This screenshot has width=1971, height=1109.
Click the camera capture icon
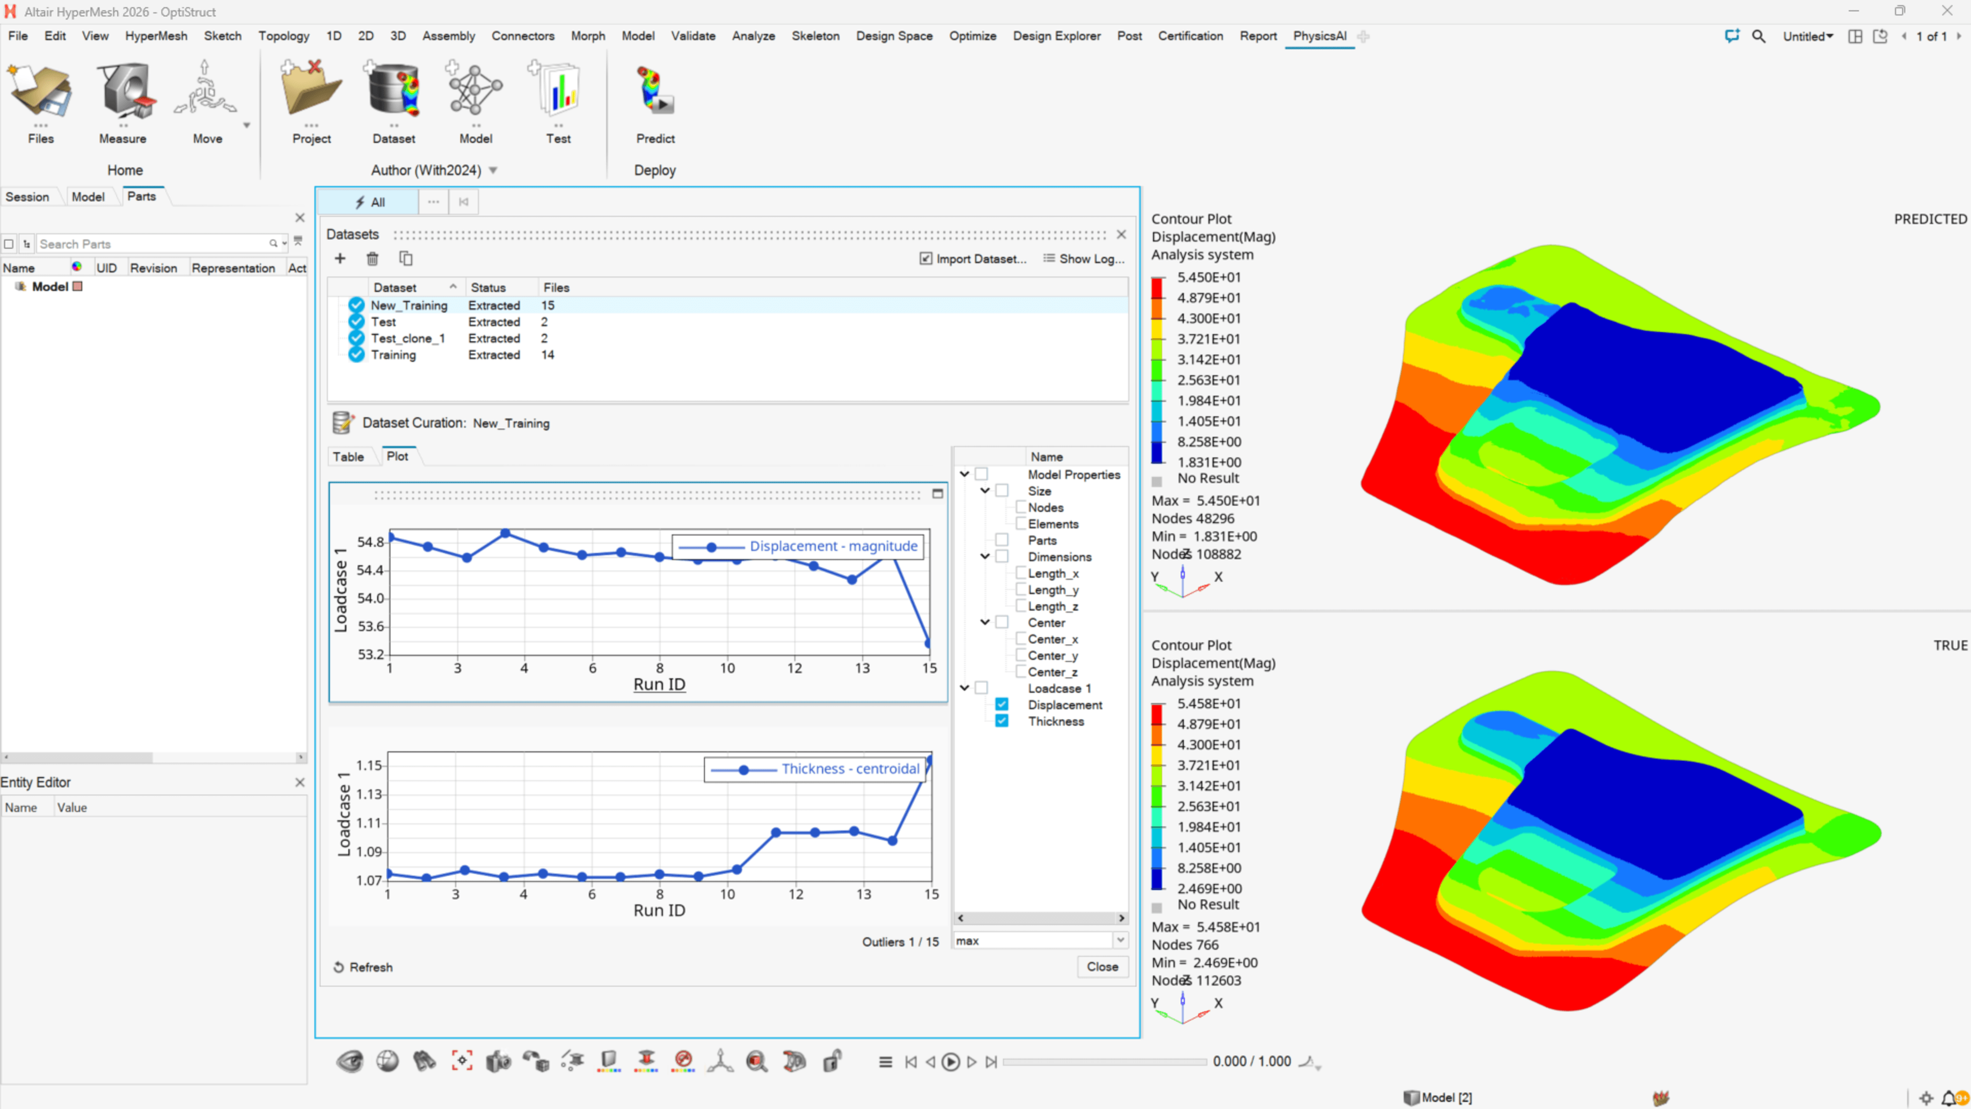[498, 1062]
